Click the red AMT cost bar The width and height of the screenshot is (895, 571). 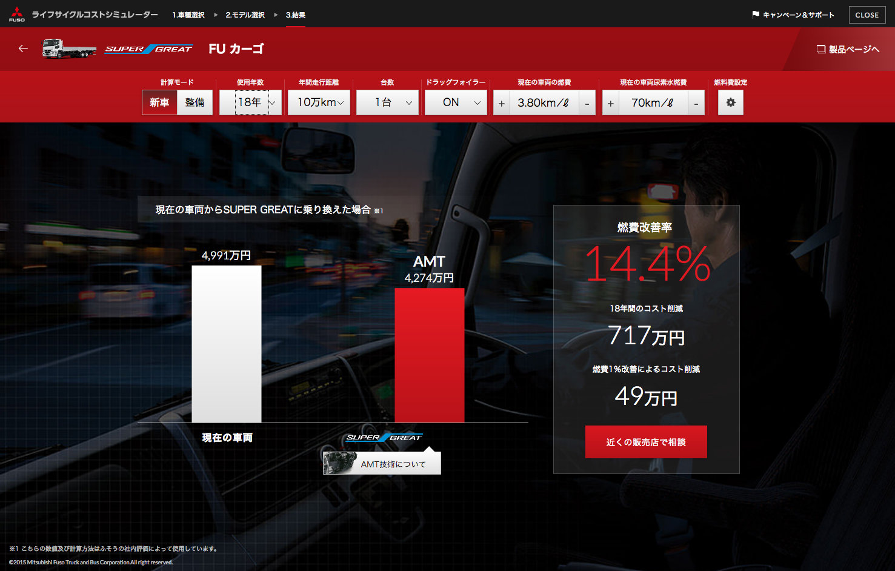(430, 355)
